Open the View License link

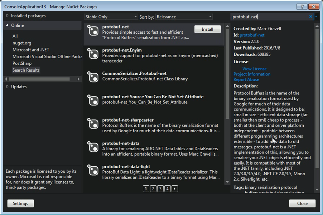tap(254, 69)
